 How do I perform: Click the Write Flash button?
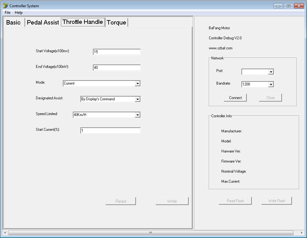(277, 201)
